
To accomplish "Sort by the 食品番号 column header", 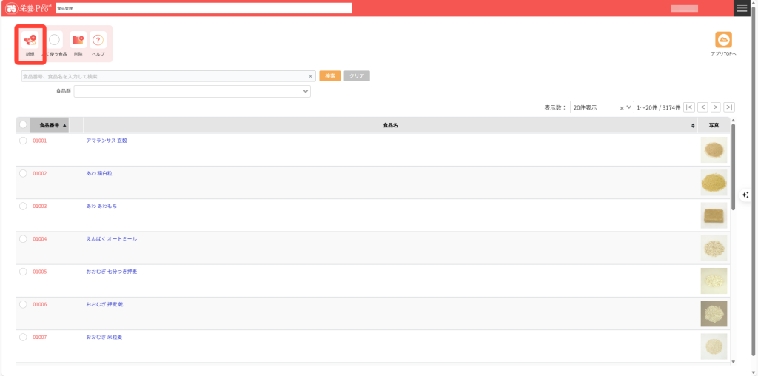I will [x=50, y=125].
